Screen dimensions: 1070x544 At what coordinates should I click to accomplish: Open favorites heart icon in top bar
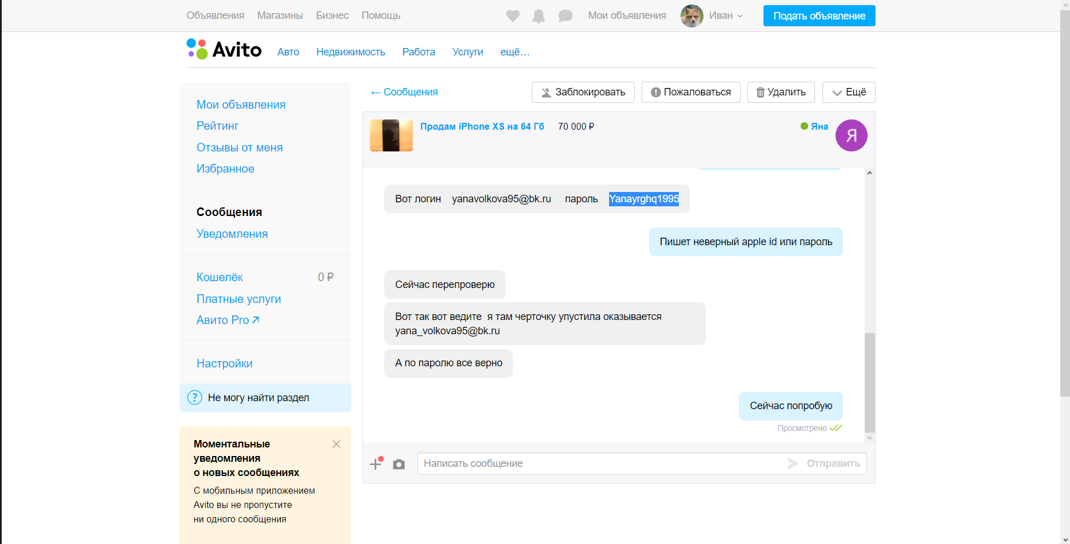click(x=513, y=16)
